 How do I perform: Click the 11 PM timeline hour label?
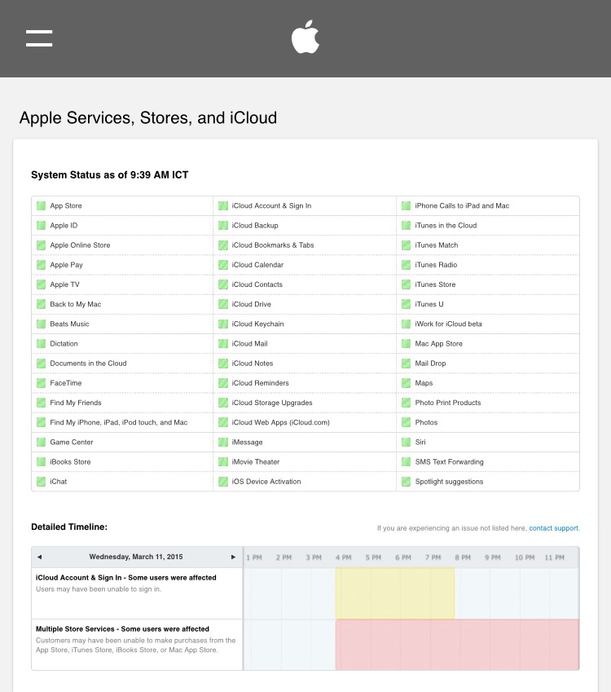click(555, 558)
